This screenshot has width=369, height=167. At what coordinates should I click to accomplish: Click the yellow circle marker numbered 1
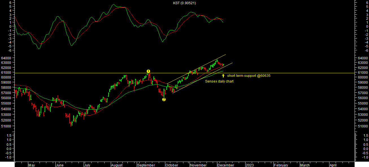148,71
